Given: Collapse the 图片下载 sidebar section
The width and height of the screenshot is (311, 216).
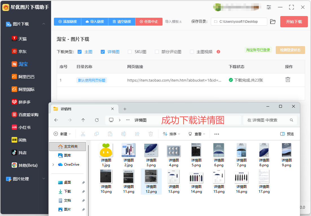Looking at the screenshot, I should pos(44,24).
